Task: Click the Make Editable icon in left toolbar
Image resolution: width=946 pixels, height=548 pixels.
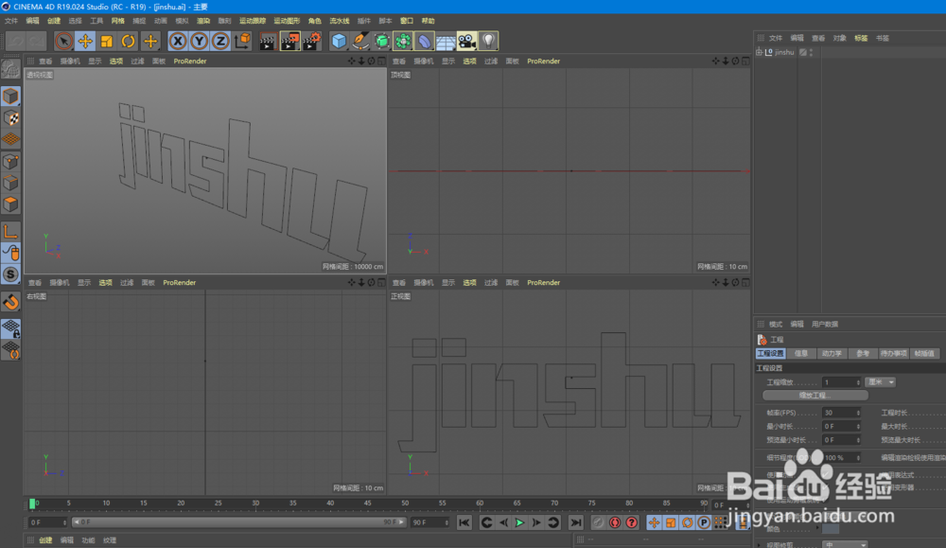Action: pos(10,69)
